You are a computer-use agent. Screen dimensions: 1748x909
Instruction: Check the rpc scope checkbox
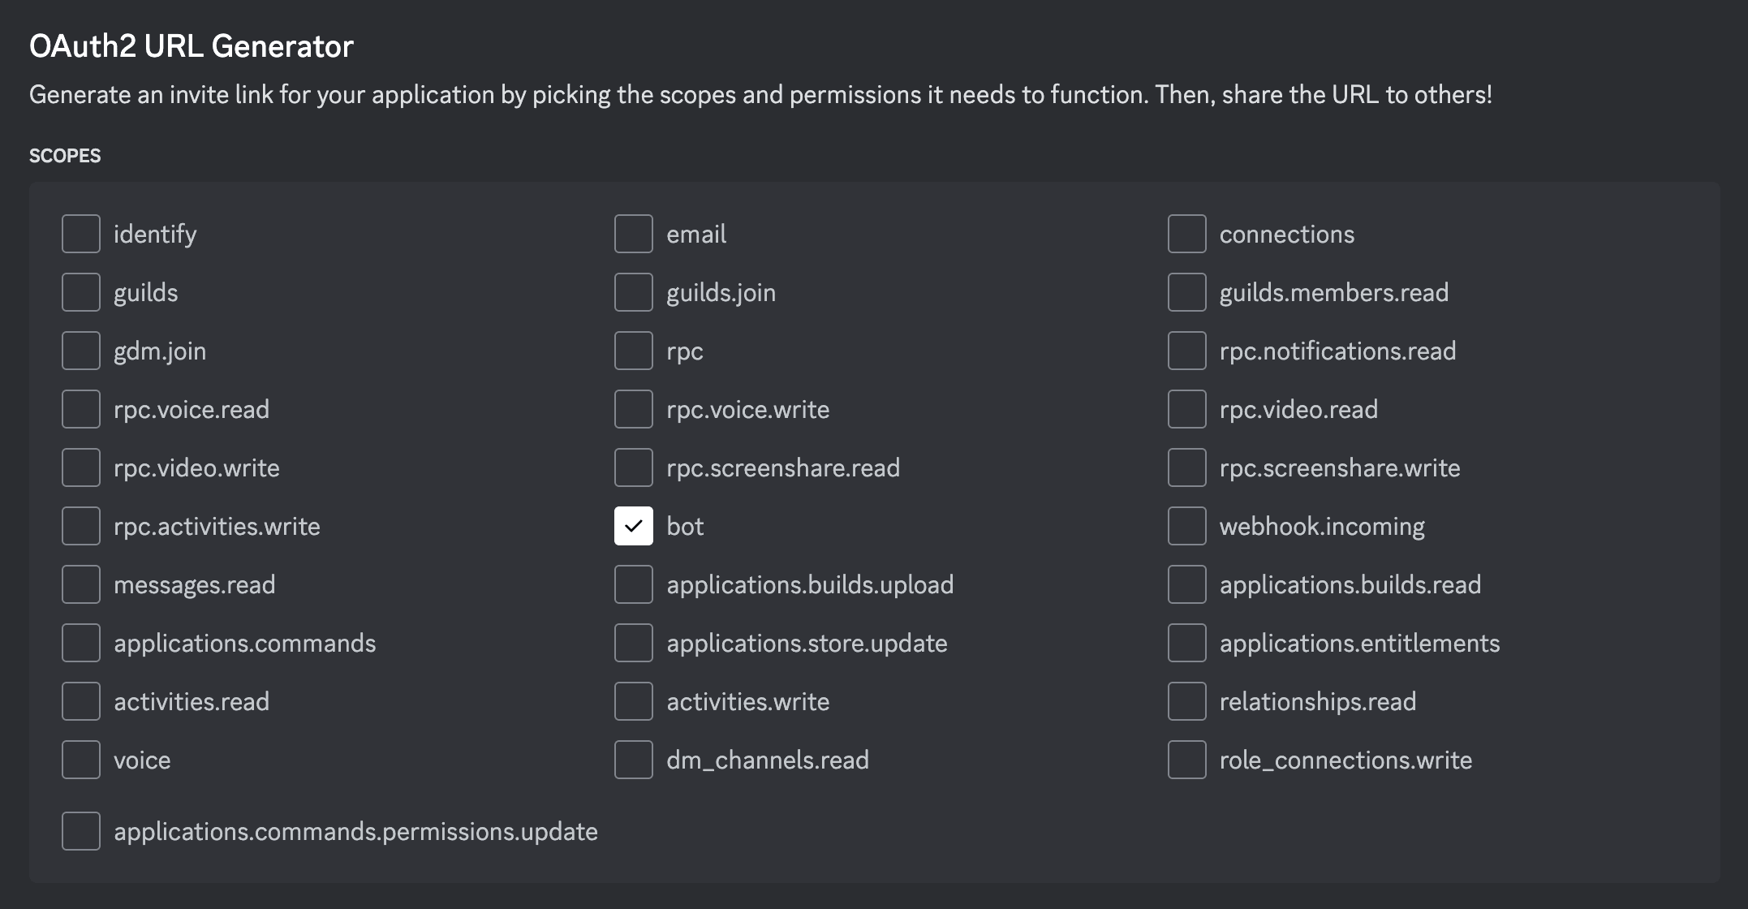(x=633, y=350)
